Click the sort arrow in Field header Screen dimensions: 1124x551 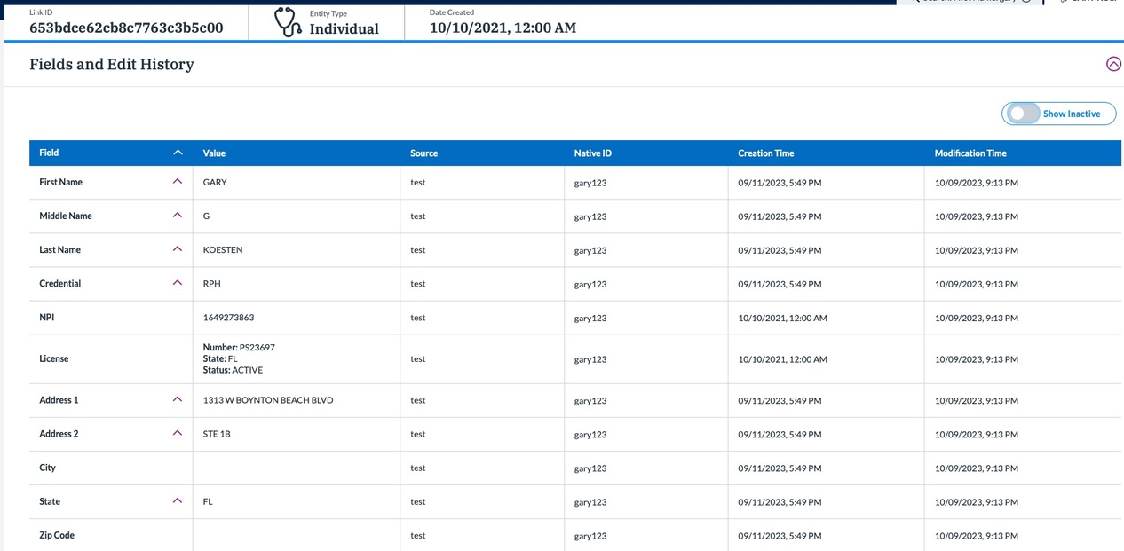tap(178, 153)
